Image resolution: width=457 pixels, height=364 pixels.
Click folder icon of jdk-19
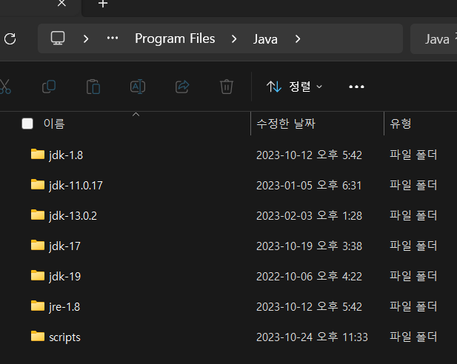point(38,275)
